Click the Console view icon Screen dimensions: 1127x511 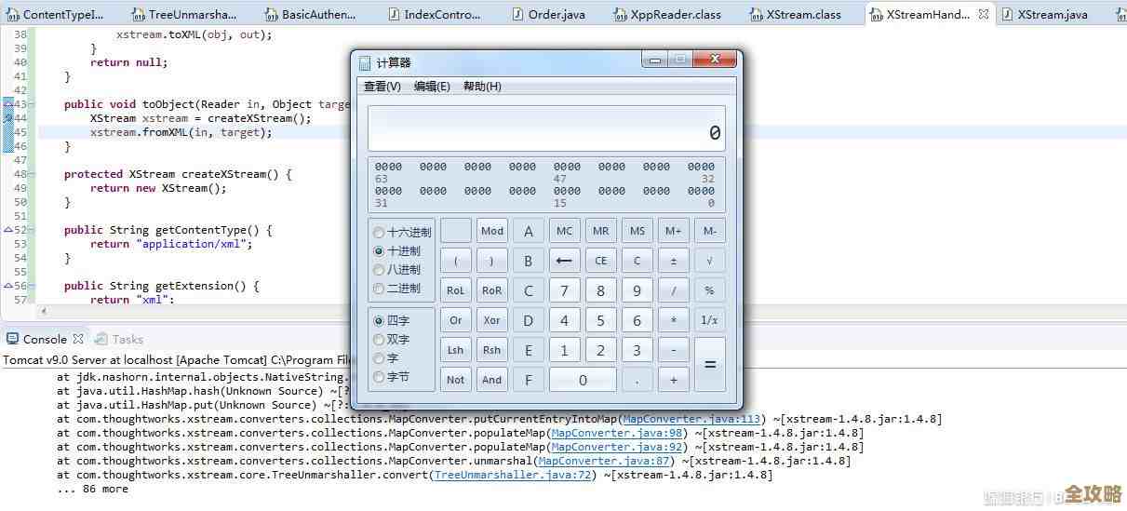point(12,339)
